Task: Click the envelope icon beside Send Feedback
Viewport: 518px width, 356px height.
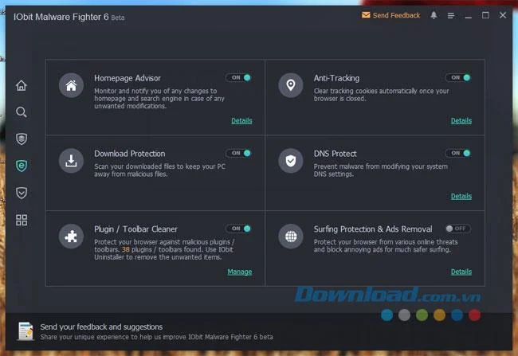Action: [366, 15]
